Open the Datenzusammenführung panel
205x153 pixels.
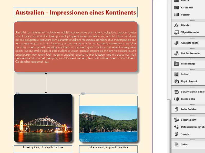(x=176, y=127)
